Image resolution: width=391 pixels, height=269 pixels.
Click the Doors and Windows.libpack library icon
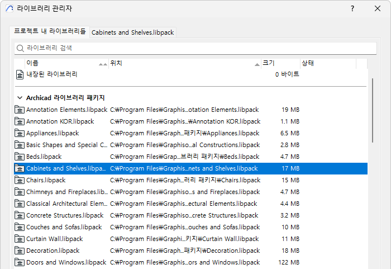(20, 262)
